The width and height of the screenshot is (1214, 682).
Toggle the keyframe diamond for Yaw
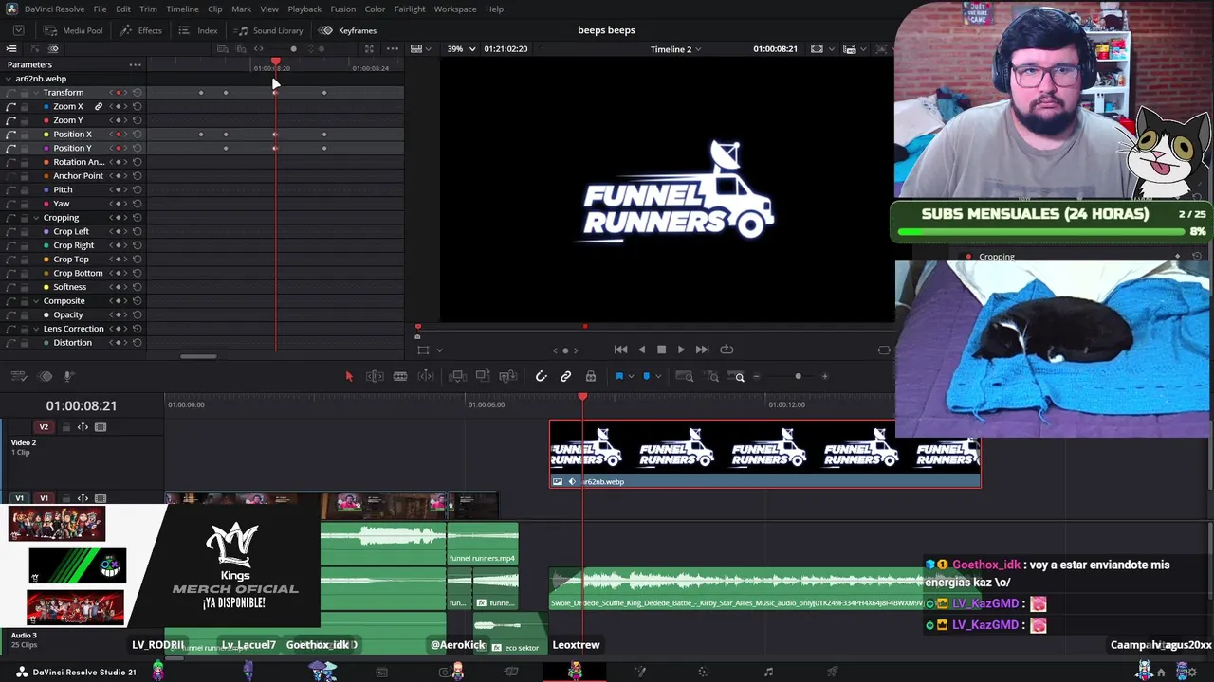(118, 204)
